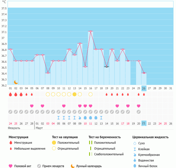Click the medication icon on day 25
The image size is (176, 168).
[x=139, y=112]
